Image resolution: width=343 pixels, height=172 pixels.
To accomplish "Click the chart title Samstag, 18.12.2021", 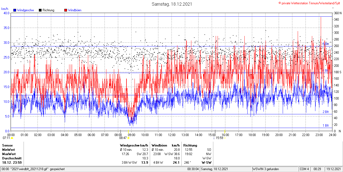I will tap(172, 4).
